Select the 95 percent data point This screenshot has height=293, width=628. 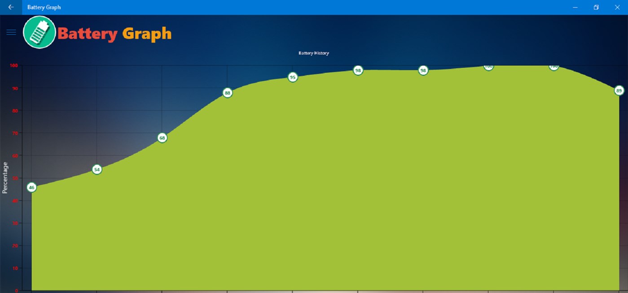(293, 78)
